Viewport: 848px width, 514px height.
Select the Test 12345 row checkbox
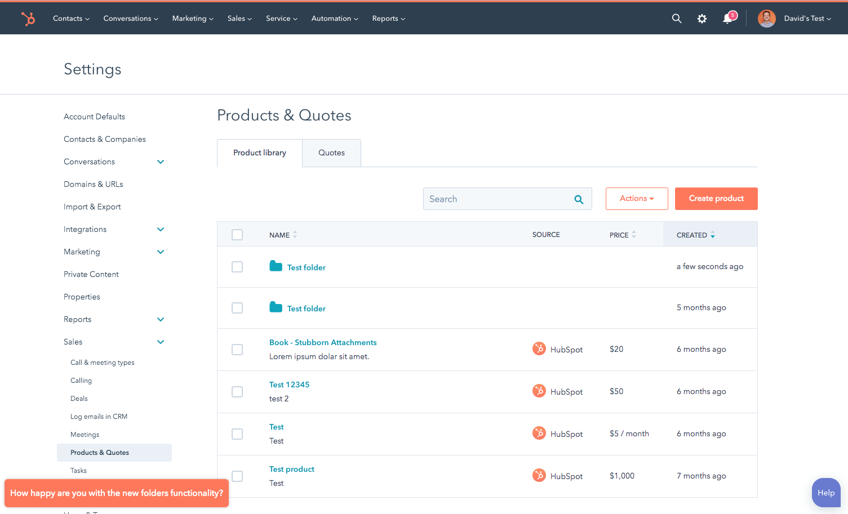click(237, 392)
